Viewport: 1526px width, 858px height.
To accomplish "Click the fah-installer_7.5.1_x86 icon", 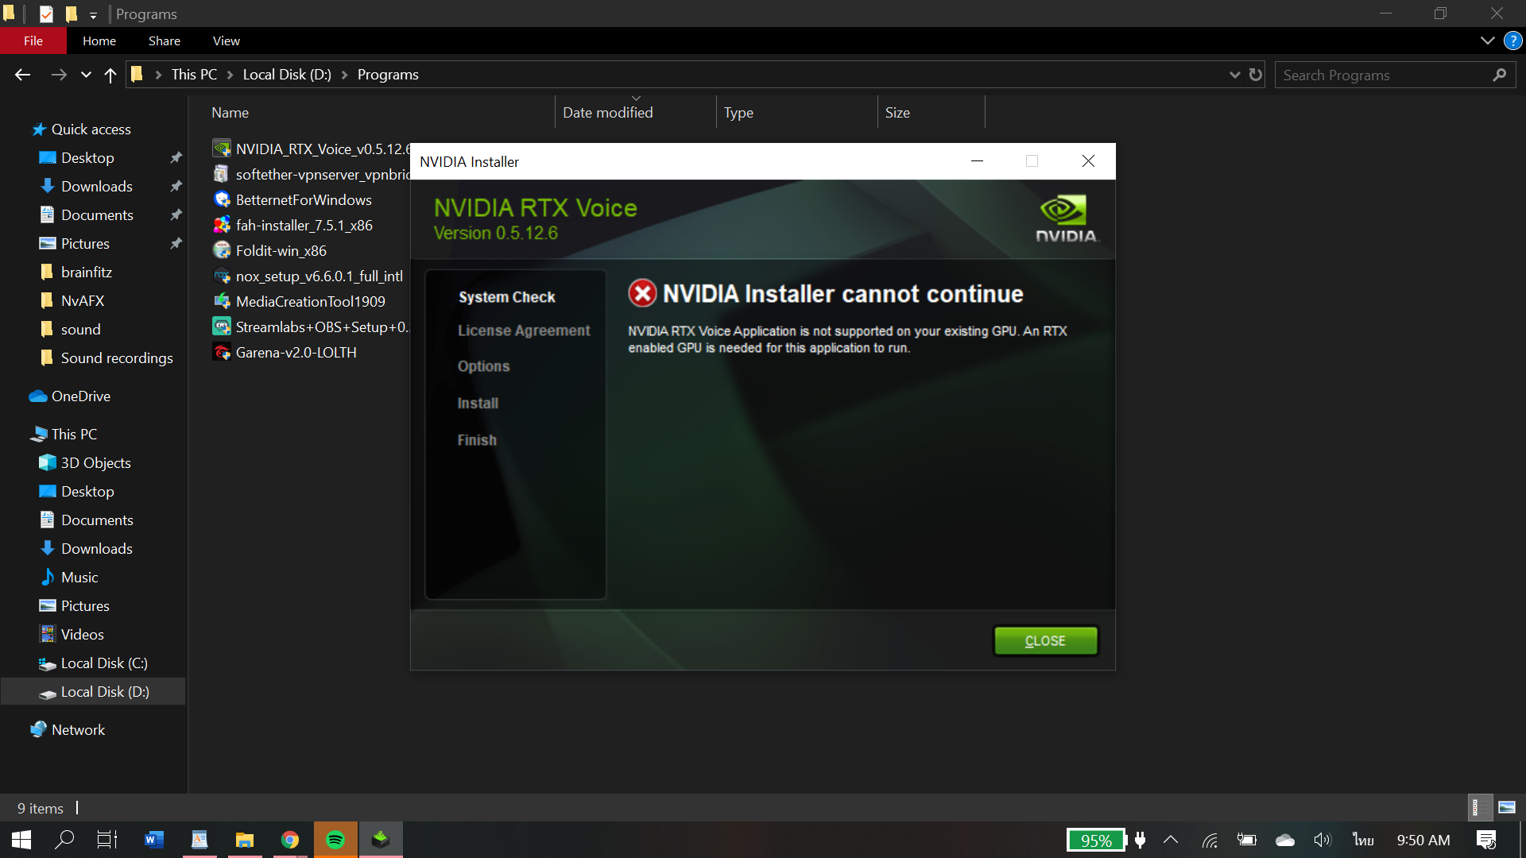I will click(222, 226).
